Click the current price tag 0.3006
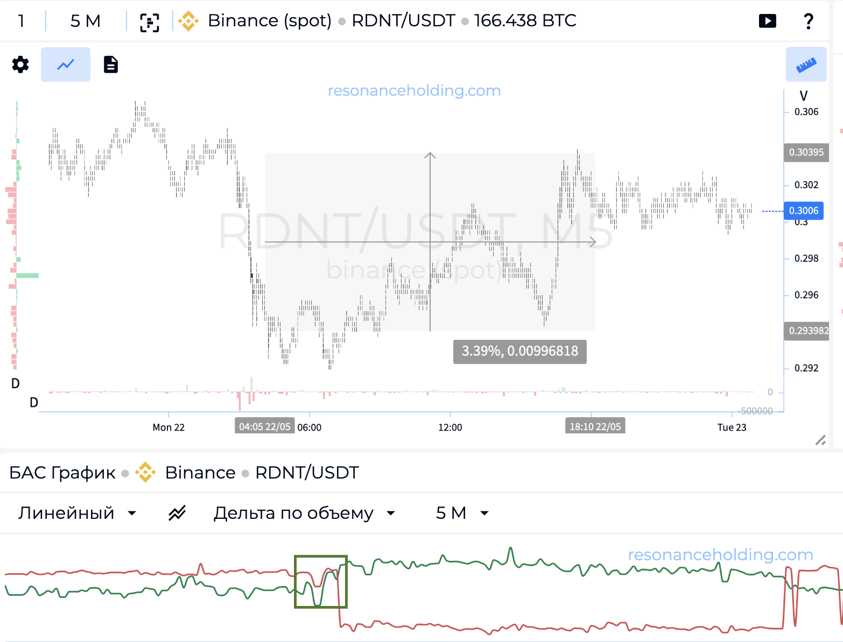The height and width of the screenshot is (642, 843). point(804,211)
